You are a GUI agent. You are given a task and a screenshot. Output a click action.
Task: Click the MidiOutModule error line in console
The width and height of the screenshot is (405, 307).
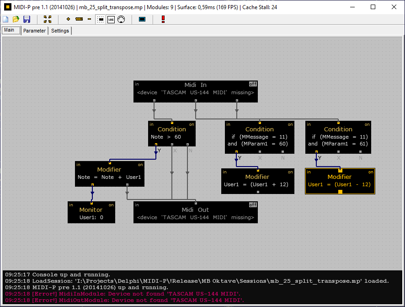(x=124, y=300)
